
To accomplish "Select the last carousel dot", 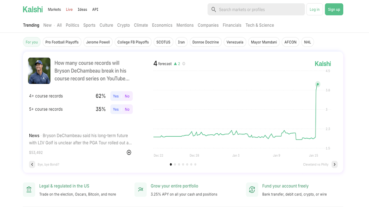I will pyautogui.click(x=195, y=164).
